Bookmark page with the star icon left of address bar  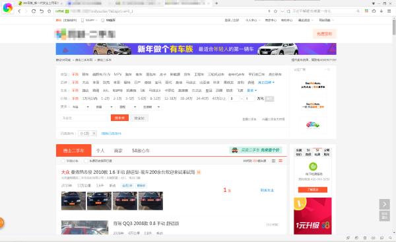[49, 11]
